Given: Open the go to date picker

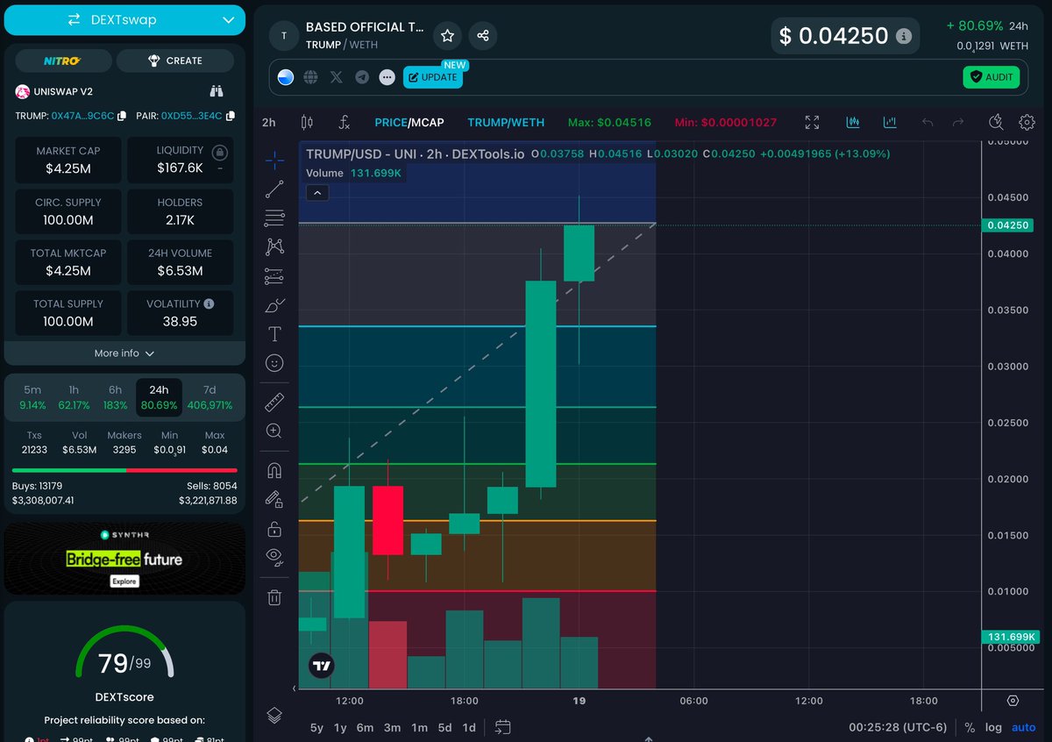Looking at the screenshot, I should pos(502,727).
